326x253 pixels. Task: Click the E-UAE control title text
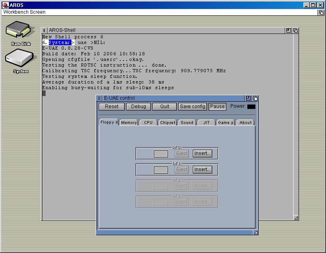tap(119, 98)
